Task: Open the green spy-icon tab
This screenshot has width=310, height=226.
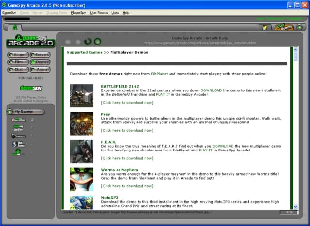Action: tap(15, 28)
